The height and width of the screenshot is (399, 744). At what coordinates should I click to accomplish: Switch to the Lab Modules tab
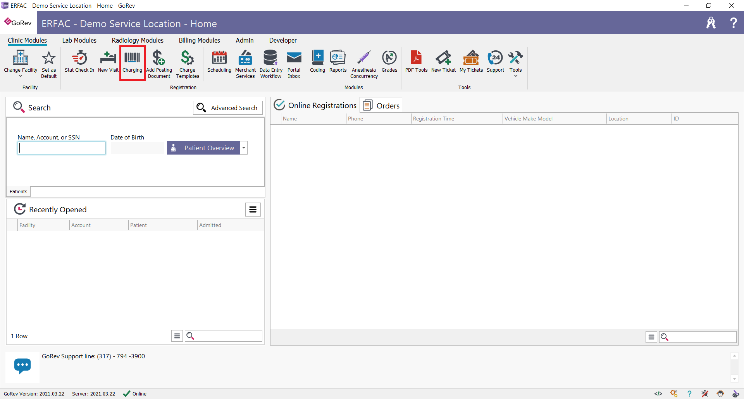pos(79,40)
